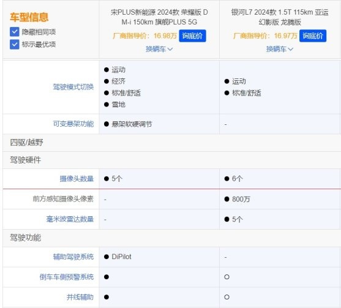Image resolution: width=341 pixels, height=308 pixels.
Task: Open the 并线辅助 parameter link
Action: click(80, 297)
